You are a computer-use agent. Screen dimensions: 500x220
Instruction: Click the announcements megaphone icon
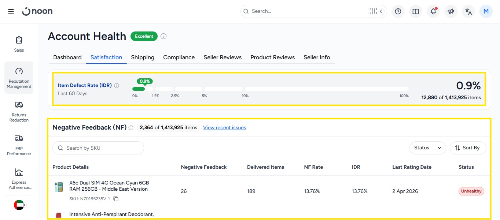(451, 11)
